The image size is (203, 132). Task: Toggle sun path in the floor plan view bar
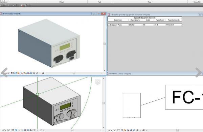tap(125, 130)
